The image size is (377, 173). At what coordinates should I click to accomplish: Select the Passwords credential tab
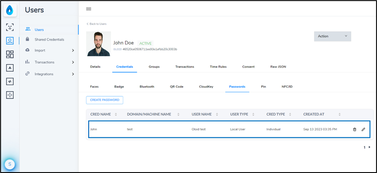tap(237, 86)
